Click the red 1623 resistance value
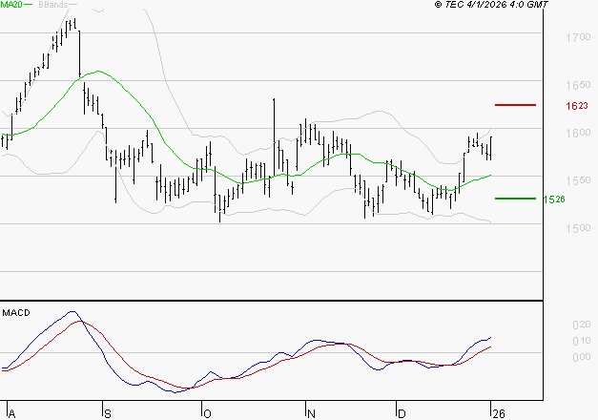 577,106
